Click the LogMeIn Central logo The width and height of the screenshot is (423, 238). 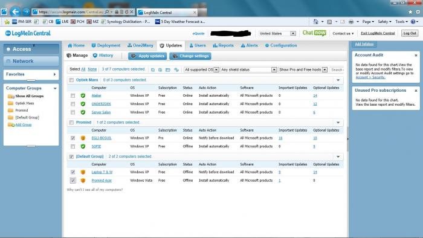pos(28,33)
